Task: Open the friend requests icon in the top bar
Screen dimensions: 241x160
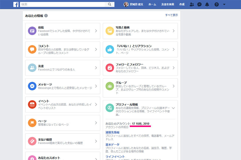Action: (192, 4)
